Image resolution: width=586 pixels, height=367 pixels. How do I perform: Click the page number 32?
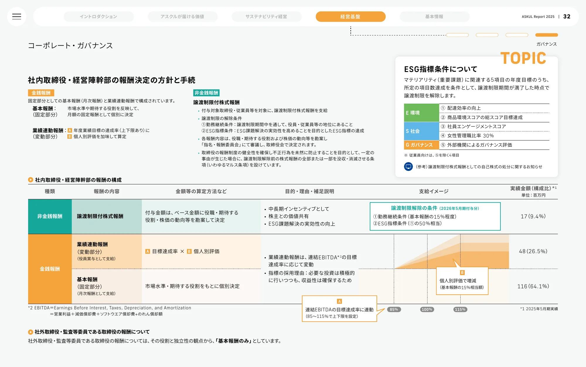click(567, 17)
